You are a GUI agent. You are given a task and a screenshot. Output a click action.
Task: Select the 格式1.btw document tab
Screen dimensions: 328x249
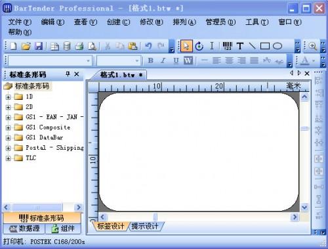point(121,75)
